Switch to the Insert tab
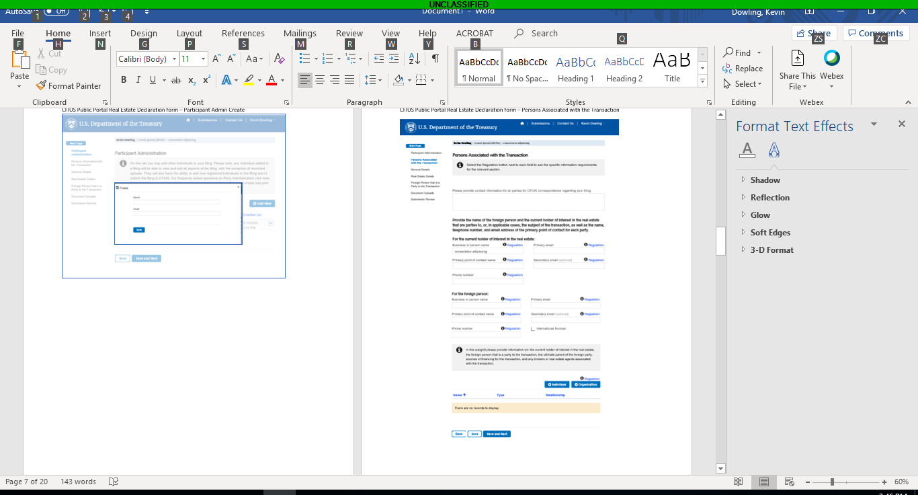 pos(100,33)
